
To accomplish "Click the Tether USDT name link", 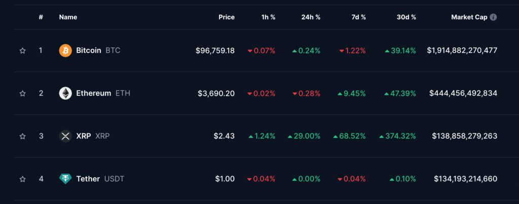I will click(x=88, y=179).
